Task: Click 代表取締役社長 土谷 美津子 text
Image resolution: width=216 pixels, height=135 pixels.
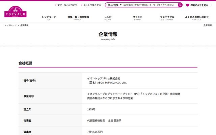Action: [104, 121]
